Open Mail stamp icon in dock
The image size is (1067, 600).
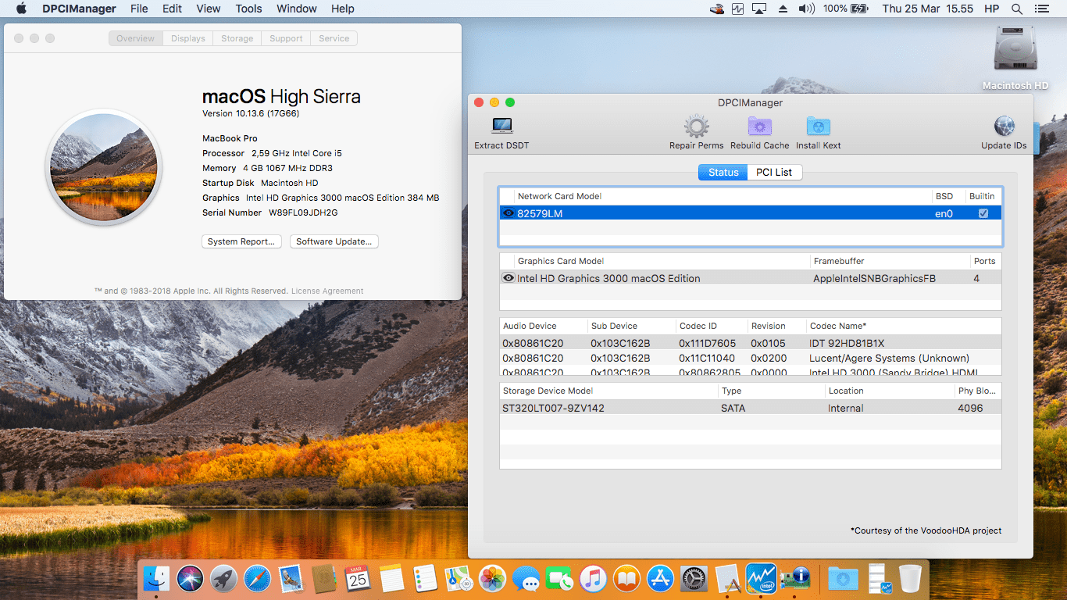291,579
